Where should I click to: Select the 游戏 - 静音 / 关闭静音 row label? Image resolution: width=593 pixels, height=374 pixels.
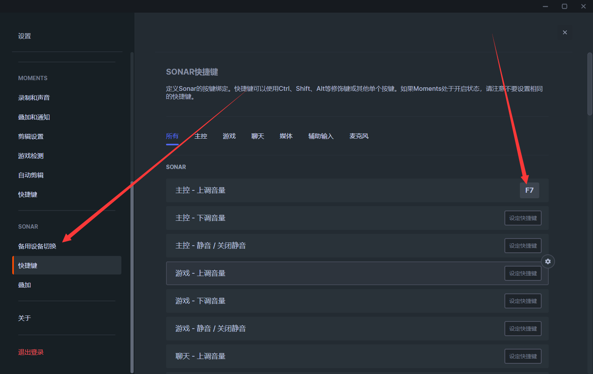pos(211,329)
